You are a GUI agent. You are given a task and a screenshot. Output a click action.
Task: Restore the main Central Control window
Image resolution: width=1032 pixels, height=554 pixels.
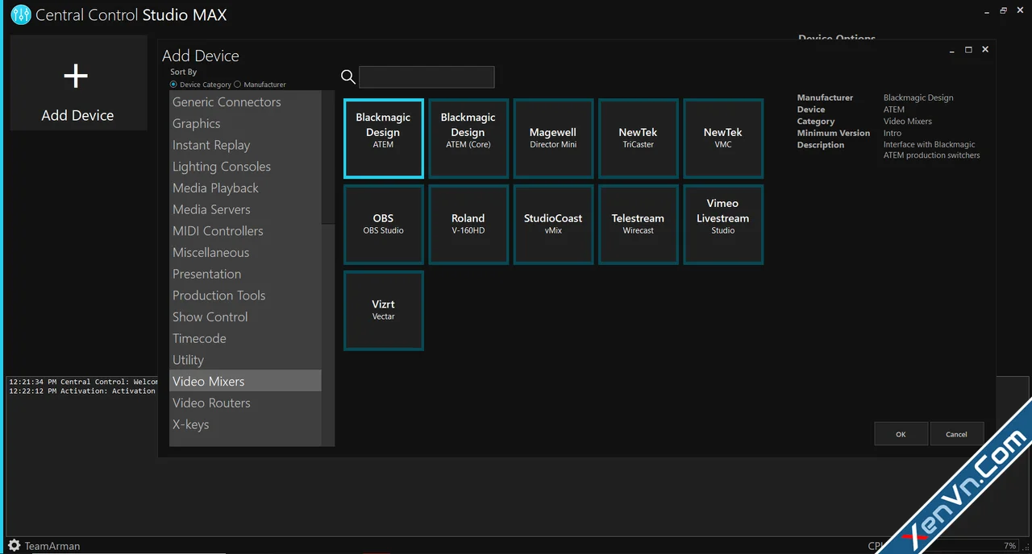(1004, 10)
